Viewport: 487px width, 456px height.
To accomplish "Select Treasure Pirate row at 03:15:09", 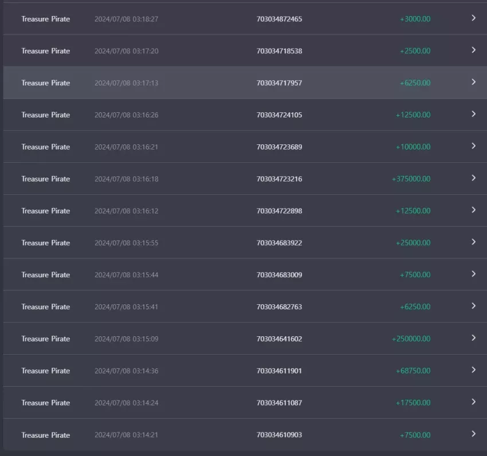I will click(x=245, y=339).
